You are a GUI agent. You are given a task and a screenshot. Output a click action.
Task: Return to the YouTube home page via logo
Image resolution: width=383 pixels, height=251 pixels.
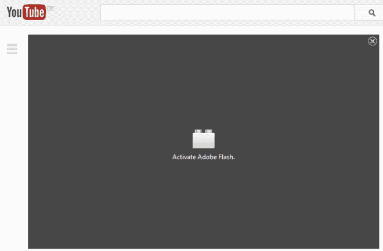click(x=26, y=13)
